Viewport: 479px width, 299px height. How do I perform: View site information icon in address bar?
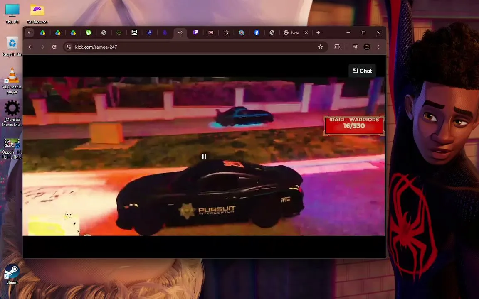(x=69, y=47)
